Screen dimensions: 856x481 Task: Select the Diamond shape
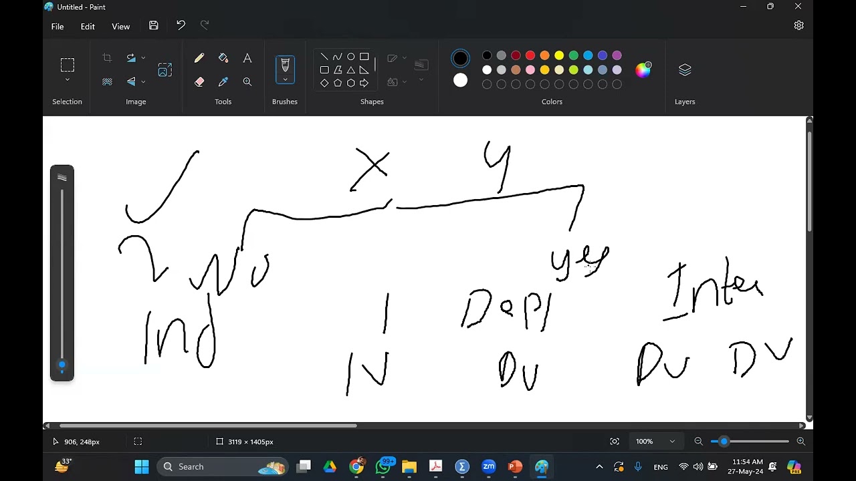pyautogui.click(x=324, y=84)
